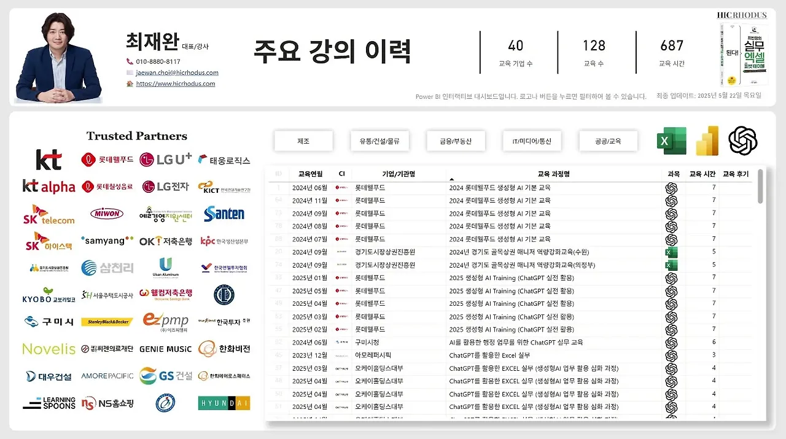786x439 pixels.
Task: Select the 한화비전 logo
Action: pos(224,349)
